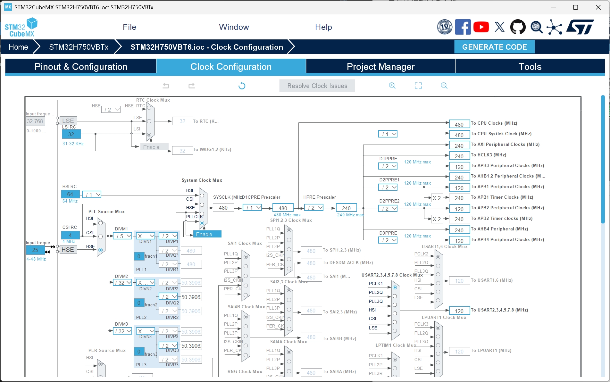Viewport: 610px width, 382px height.
Task: Open the DIVM3 /32 divider dropdown
Action: 123,331
